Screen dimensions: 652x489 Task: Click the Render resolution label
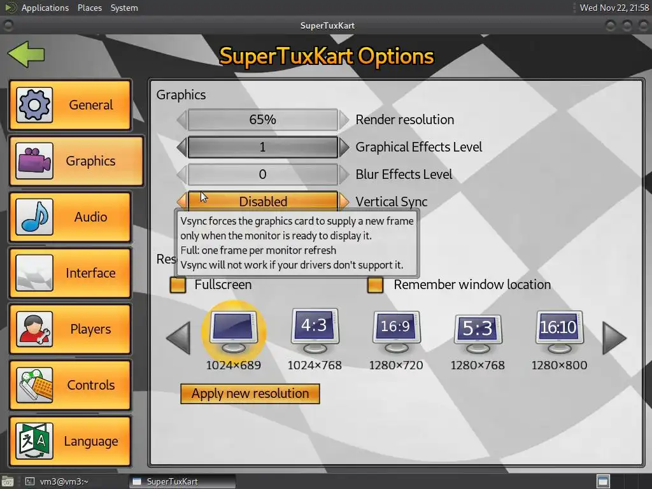(404, 120)
